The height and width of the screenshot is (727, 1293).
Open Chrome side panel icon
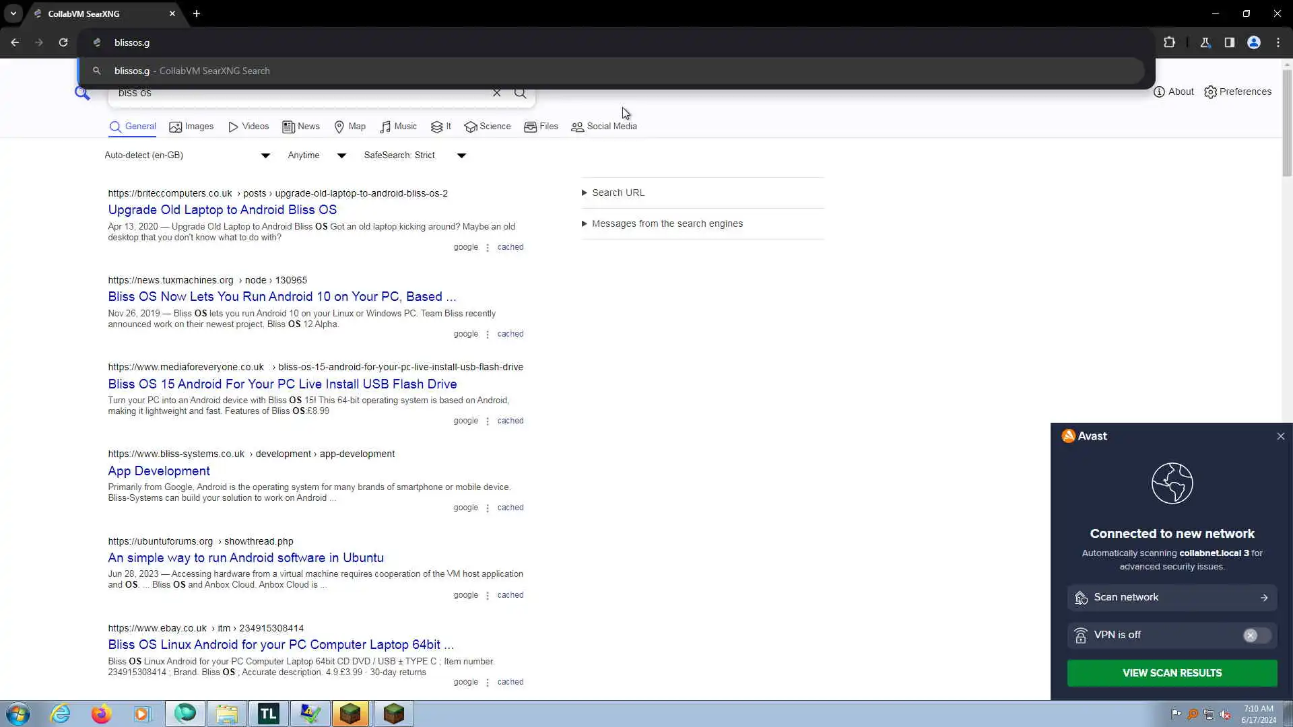[x=1229, y=42]
